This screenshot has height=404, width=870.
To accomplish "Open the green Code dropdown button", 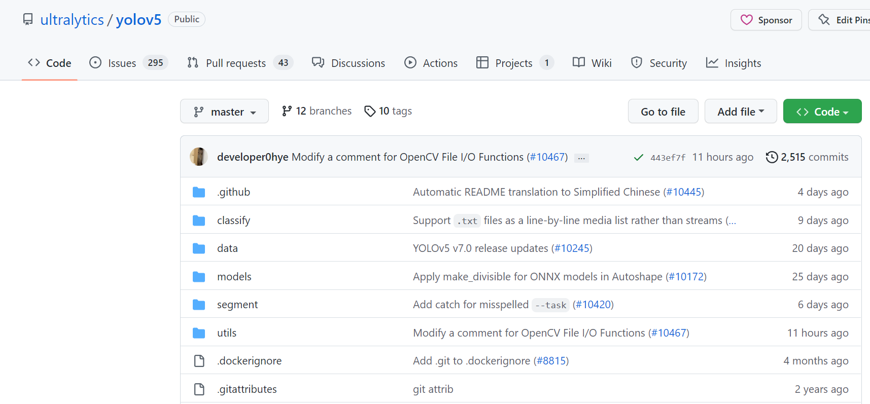I will pos(822,111).
